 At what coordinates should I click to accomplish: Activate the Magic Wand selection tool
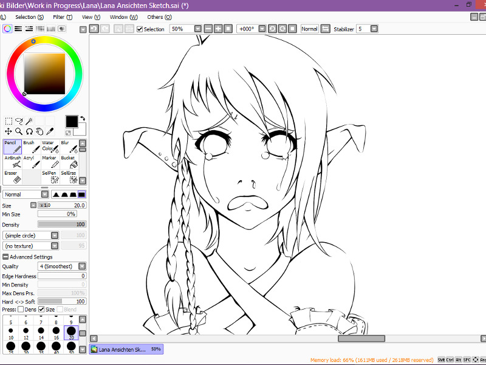tap(29, 121)
